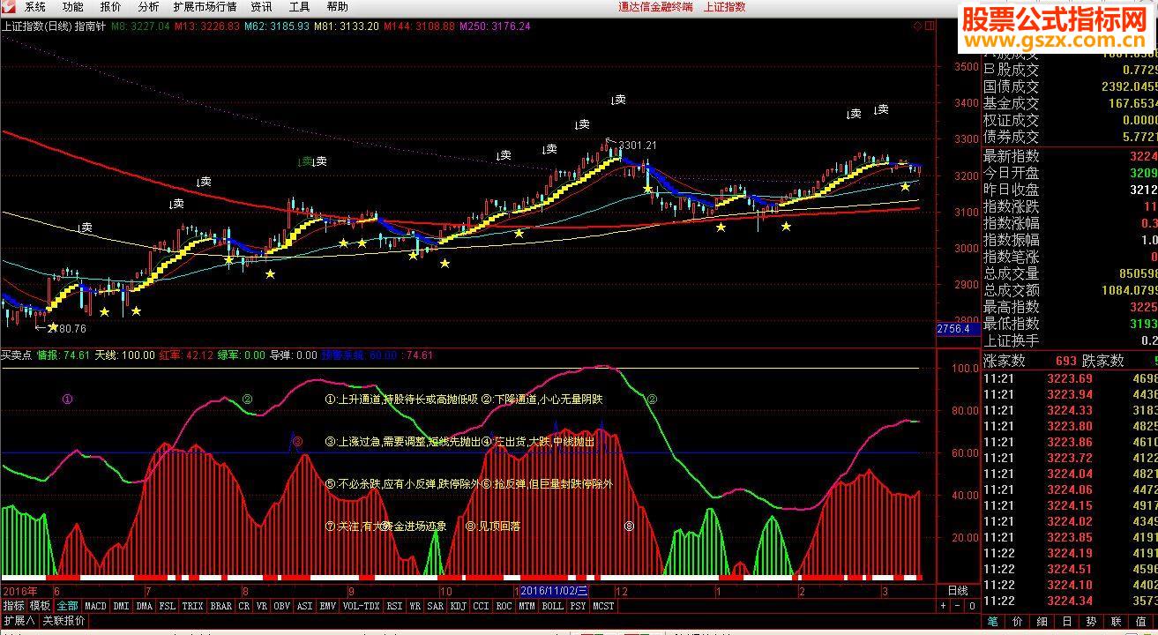This screenshot has width=1158, height=635.
Task: Click the 买卖点 indicator label
Action: point(17,355)
